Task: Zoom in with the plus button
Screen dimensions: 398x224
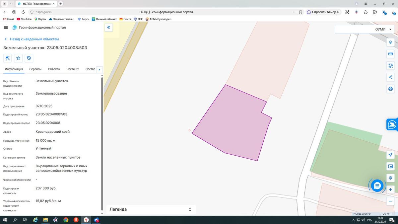Action: 390,190
